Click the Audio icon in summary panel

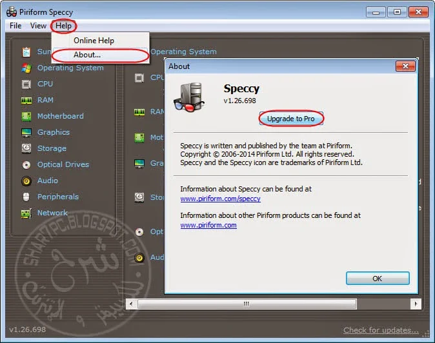[x=139, y=258]
